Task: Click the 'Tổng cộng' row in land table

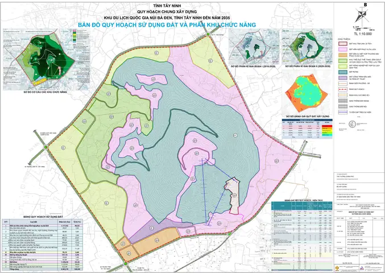Action: point(43,269)
